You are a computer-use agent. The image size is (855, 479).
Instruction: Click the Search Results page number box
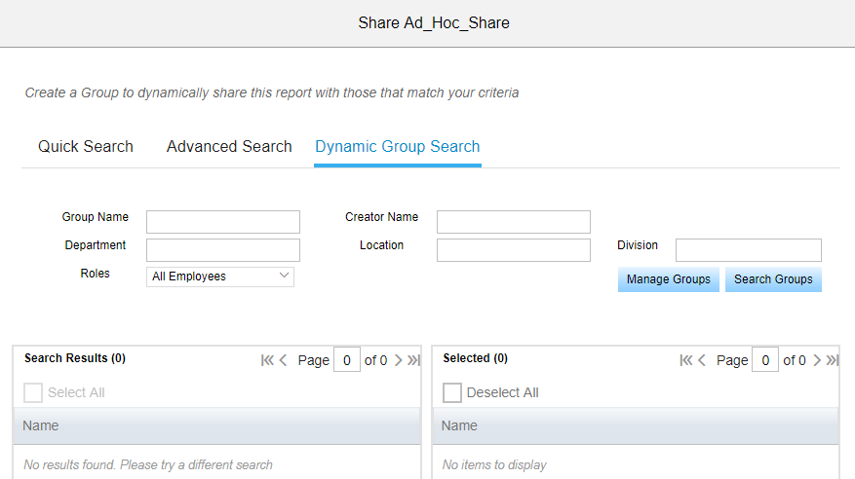(347, 360)
